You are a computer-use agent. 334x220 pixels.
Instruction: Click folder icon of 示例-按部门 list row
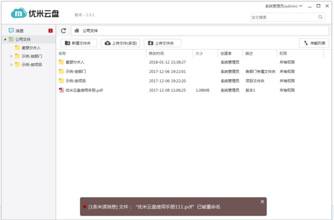click(x=62, y=71)
